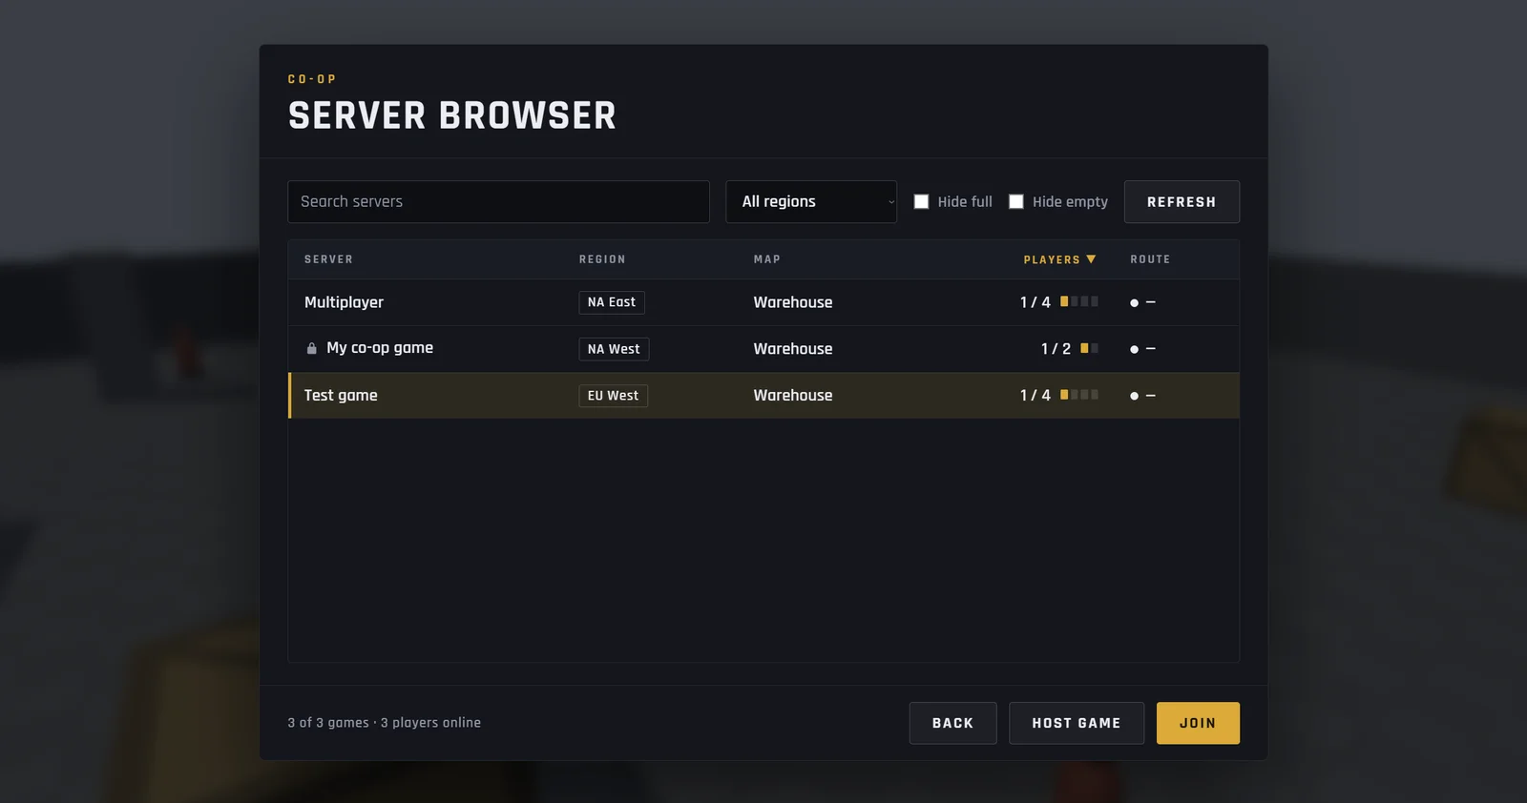The image size is (1527, 803).
Task: Select the Multiplayer server name
Action: click(344, 302)
